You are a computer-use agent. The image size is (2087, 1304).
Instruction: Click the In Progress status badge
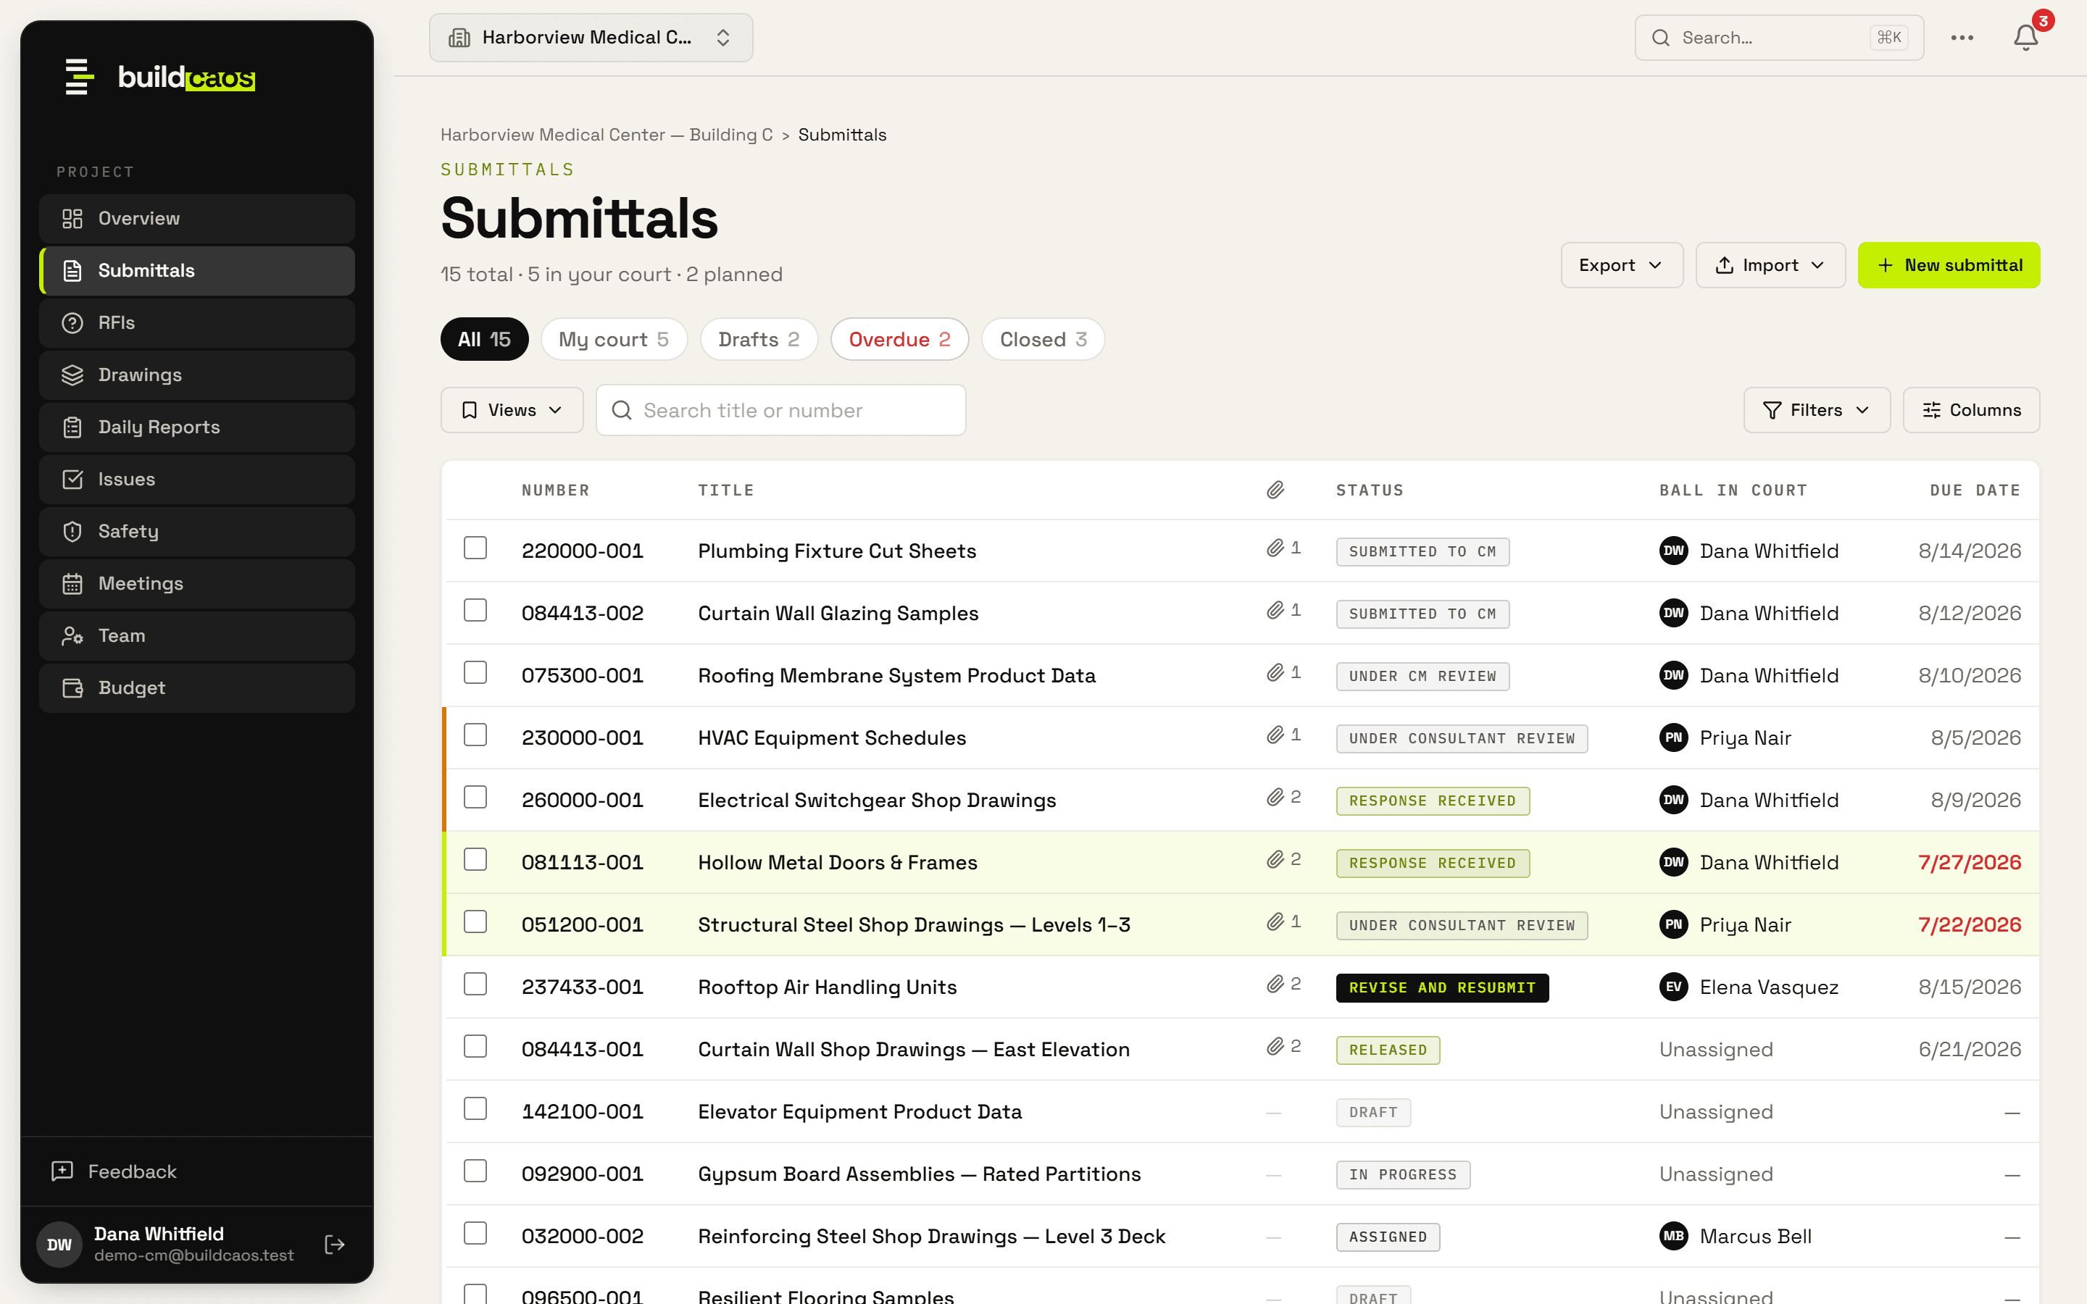1402,1174
